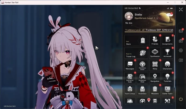Open Nameless Honor
This screenshot has height=109, width=186.
click(x=142, y=65)
